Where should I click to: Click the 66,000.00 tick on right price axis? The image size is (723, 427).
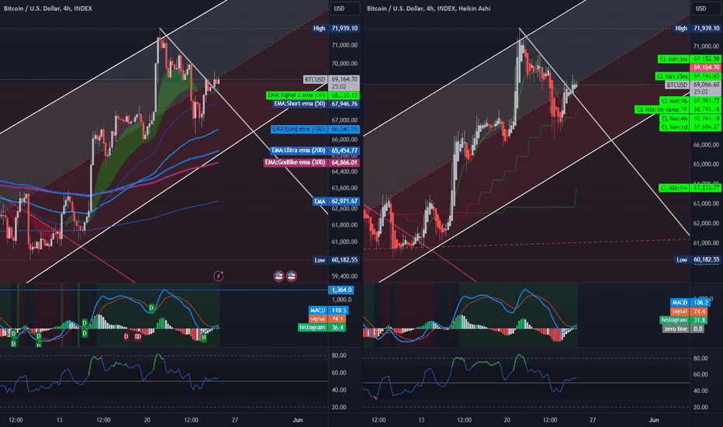click(x=706, y=145)
